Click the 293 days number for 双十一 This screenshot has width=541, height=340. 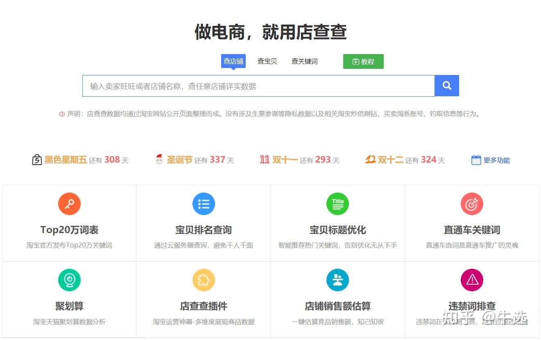(323, 160)
